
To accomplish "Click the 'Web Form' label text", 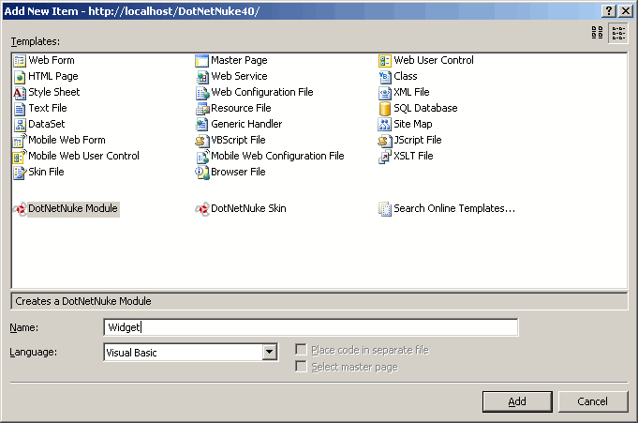I will tap(52, 60).
